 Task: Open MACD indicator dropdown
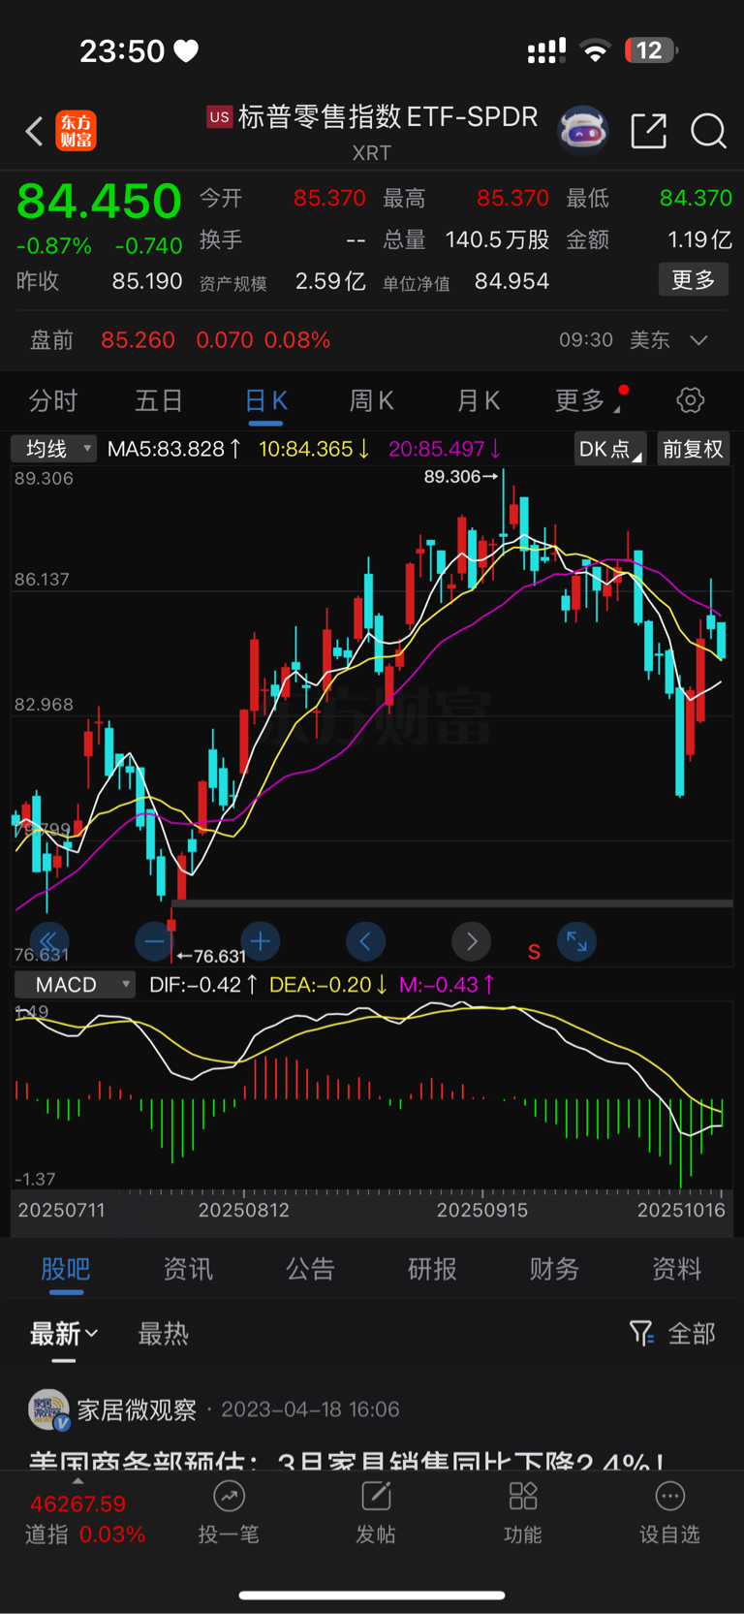coord(75,985)
